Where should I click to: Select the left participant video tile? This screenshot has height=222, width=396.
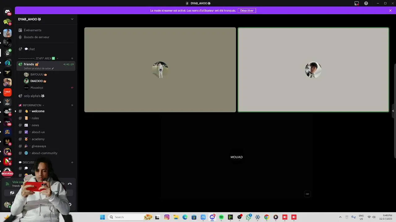[160, 70]
